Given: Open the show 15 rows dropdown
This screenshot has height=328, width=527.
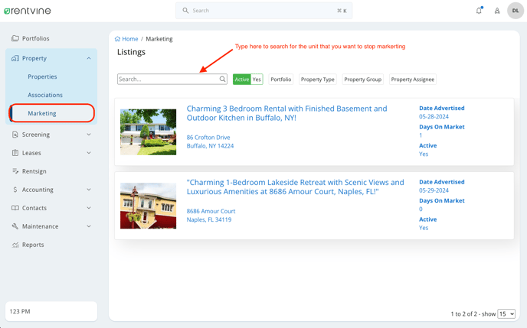Looking at the screenshot, I should tap(506, 314).
